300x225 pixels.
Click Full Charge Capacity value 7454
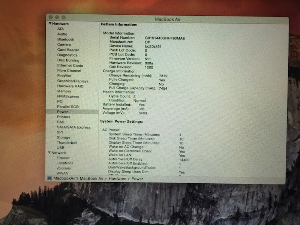163,88
